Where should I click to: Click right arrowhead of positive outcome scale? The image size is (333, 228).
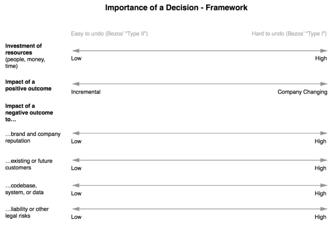324,84
